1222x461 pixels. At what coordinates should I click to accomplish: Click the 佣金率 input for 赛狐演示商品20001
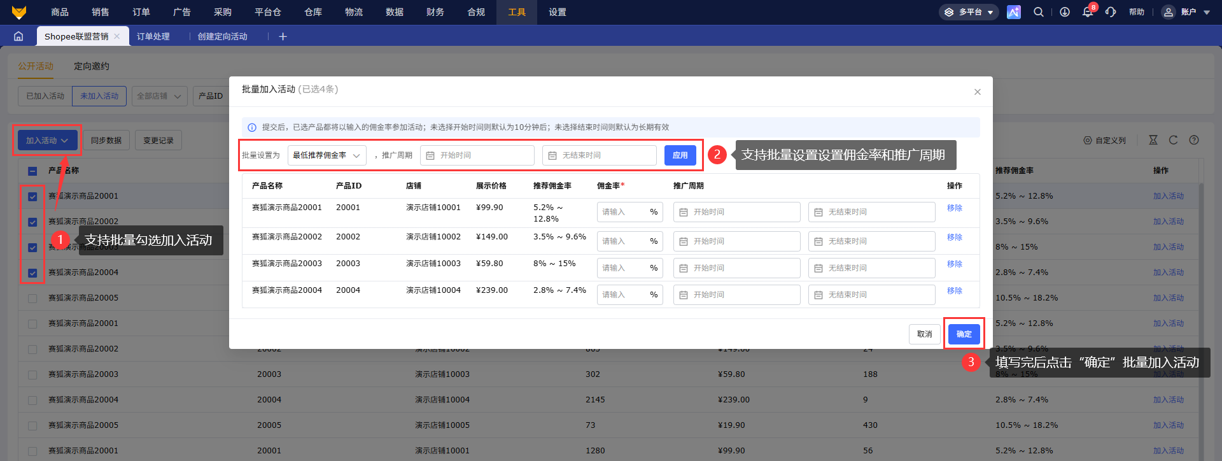(630, 212)
